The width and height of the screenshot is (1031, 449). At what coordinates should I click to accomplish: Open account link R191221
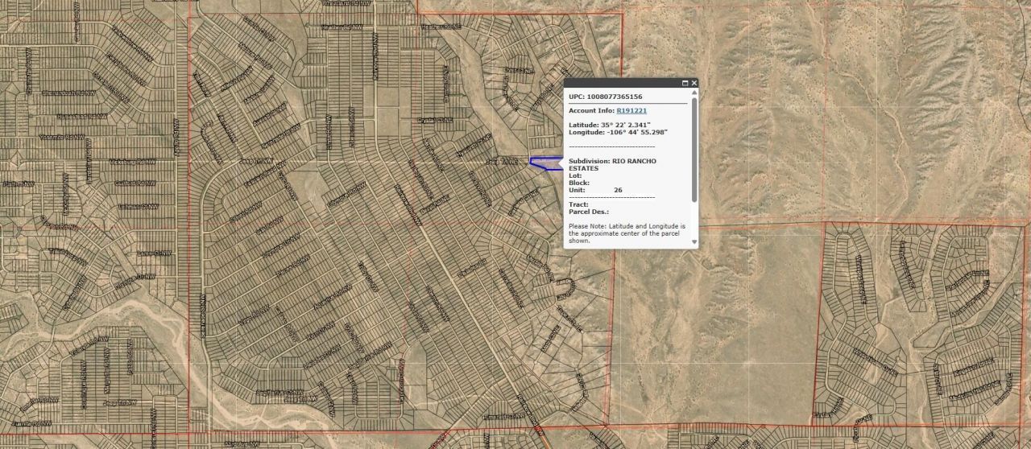[631, 110]
